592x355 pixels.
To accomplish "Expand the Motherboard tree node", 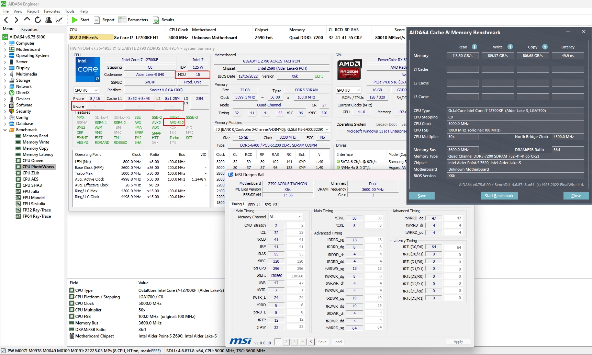I will [x=5, y=49].
